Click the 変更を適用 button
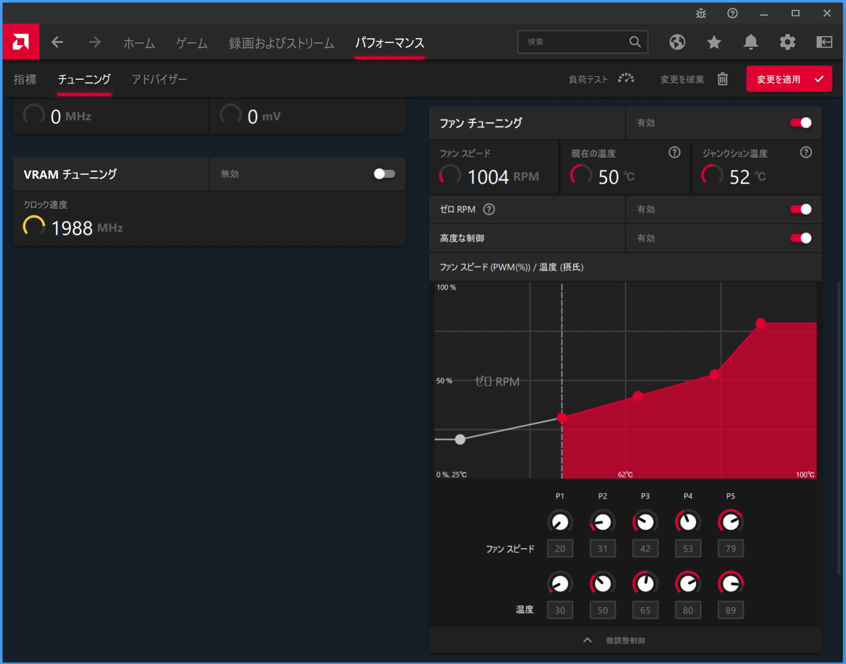Screen dimensions: 846x664 click(x=789, y=79)
